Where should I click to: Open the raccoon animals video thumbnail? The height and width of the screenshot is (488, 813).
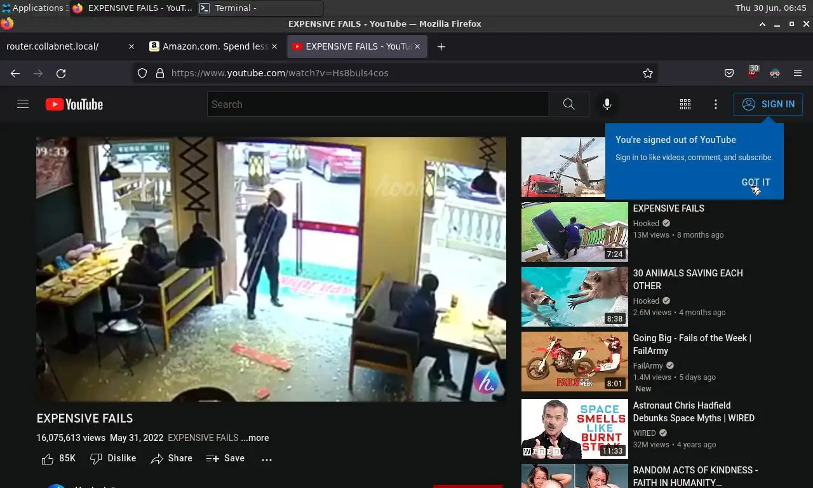[x=575, y=297]
